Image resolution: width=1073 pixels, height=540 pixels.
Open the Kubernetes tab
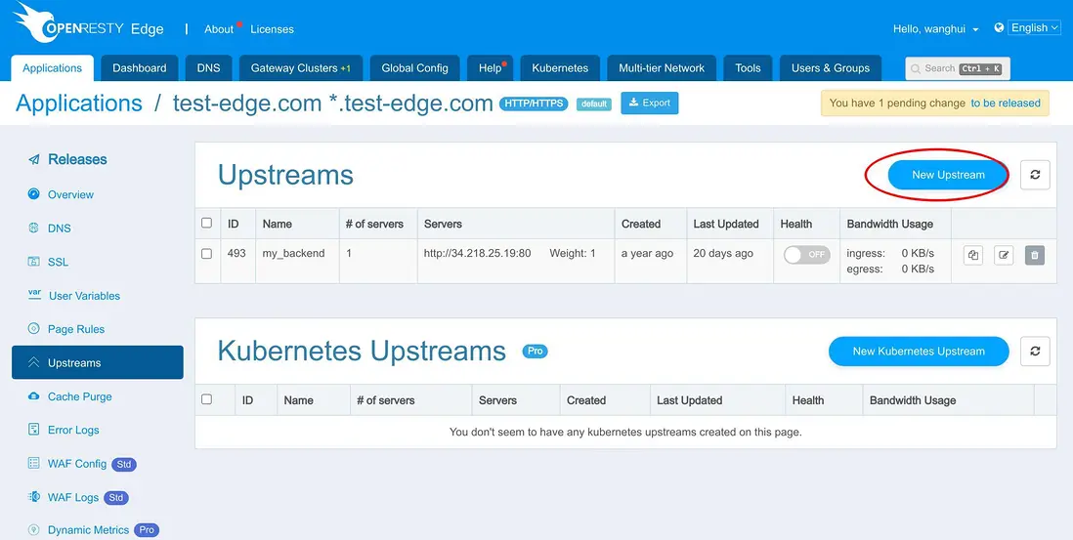[560, 67]
